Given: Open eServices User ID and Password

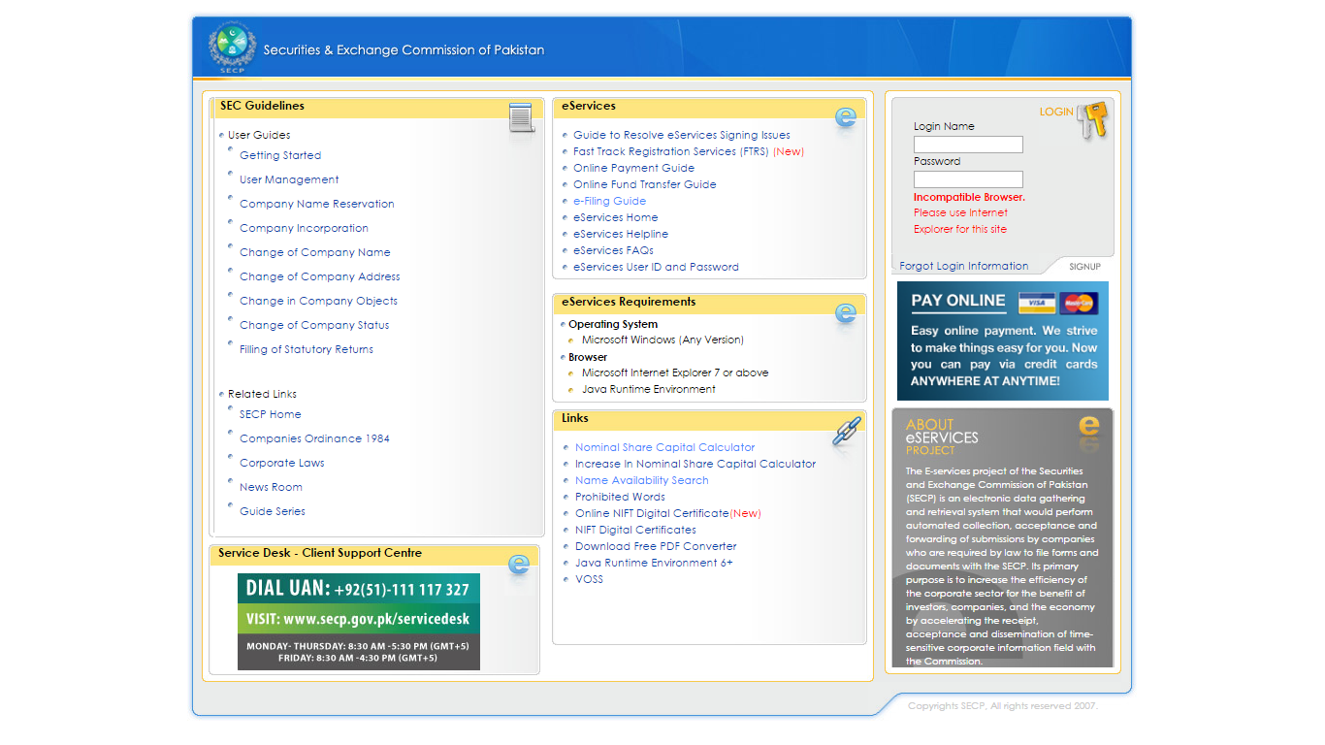Looking at the screenshot, I should point(656,267).
